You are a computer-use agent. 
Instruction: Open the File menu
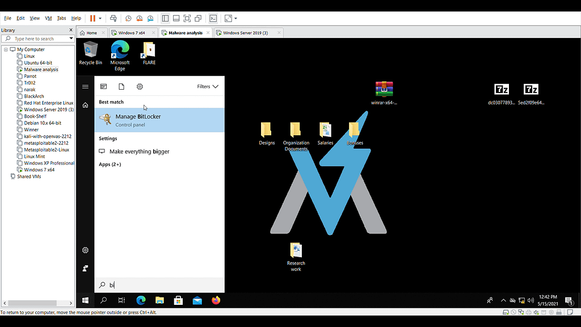tap(7, 18)
